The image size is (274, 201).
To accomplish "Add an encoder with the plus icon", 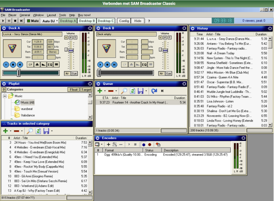I will [109, 144].
